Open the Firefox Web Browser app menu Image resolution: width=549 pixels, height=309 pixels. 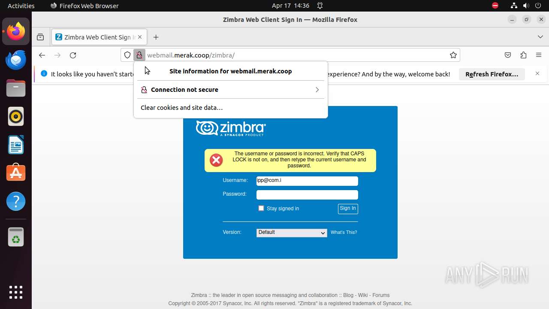[84, 6]
